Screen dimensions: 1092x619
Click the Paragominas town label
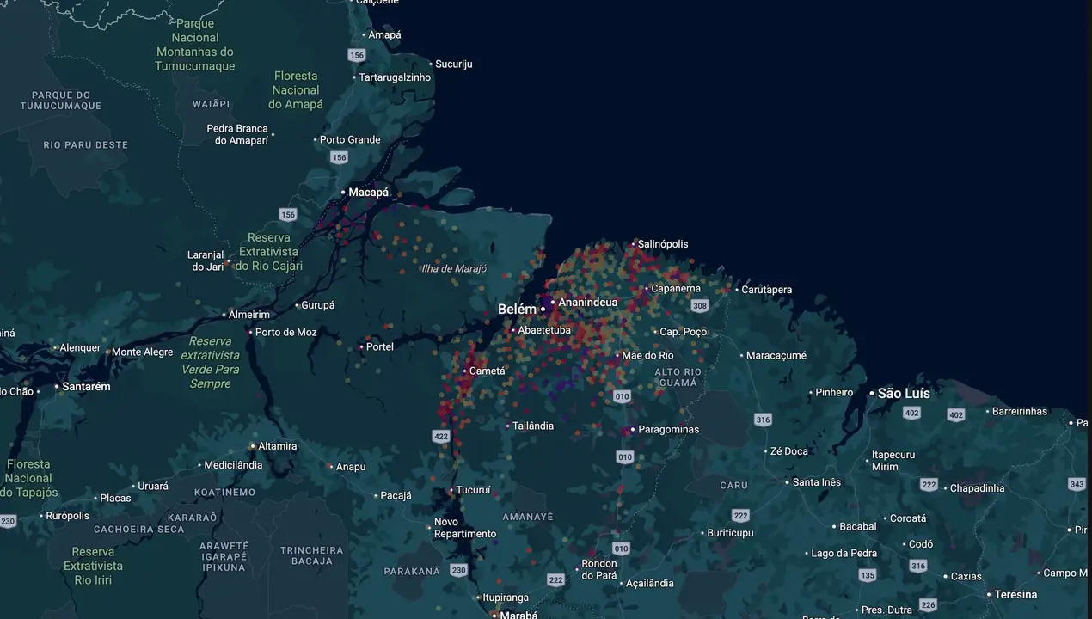668,430
